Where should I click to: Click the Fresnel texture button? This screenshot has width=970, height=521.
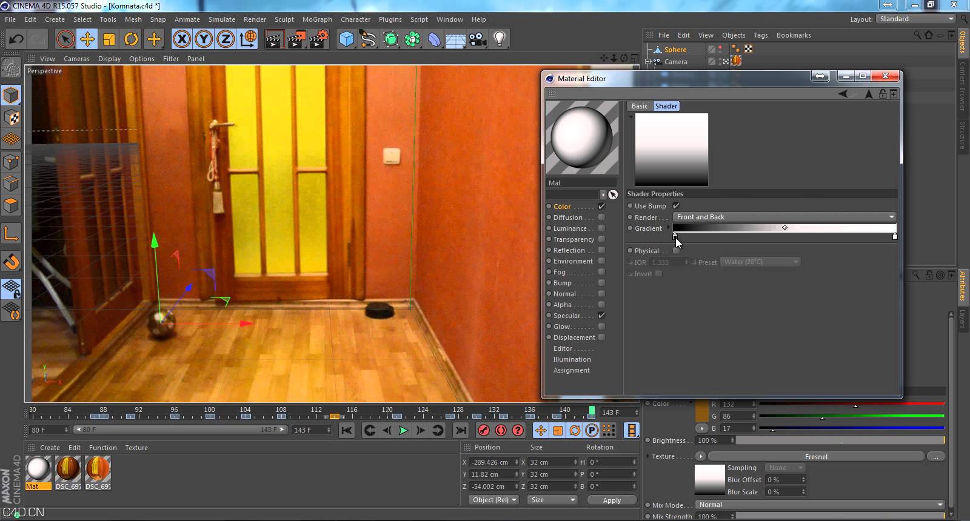(816, 457)
